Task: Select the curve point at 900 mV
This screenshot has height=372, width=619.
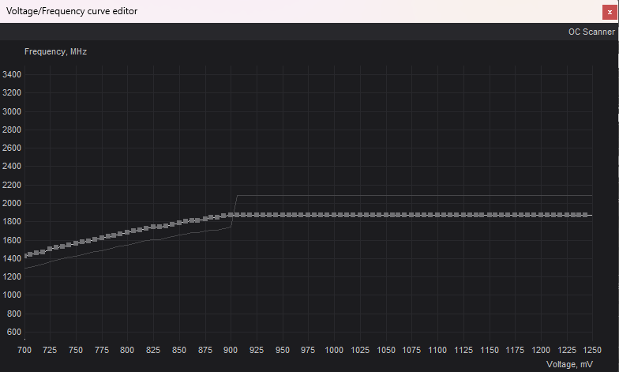Action: pos(232,215)
